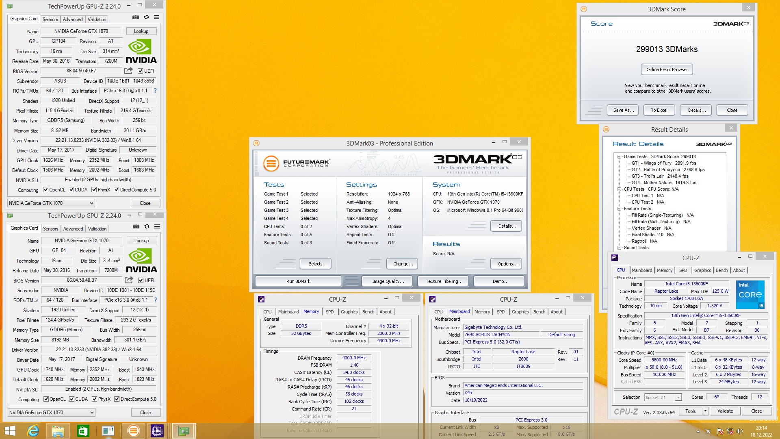Click the bus interface question mark in top GPU-Z
The image size is (780, 439).
coord(155,91)
